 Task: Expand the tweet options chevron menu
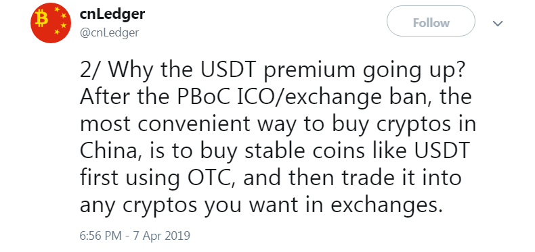coord(498,24)
